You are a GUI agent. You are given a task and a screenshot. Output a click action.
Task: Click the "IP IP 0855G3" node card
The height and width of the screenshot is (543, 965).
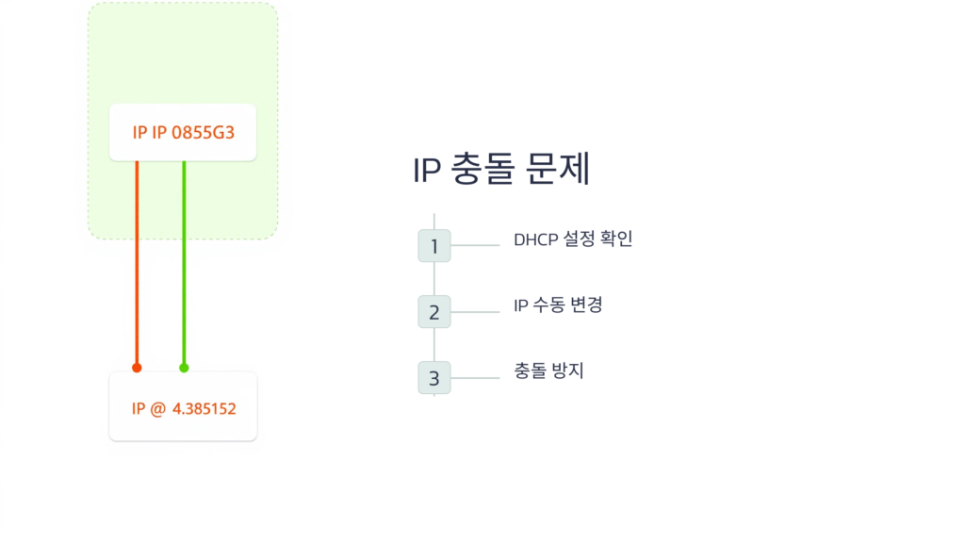[183, 133]
